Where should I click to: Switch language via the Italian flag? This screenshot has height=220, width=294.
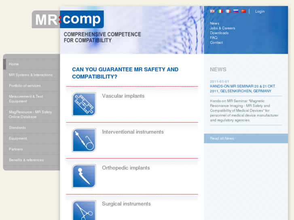point(220,11)
